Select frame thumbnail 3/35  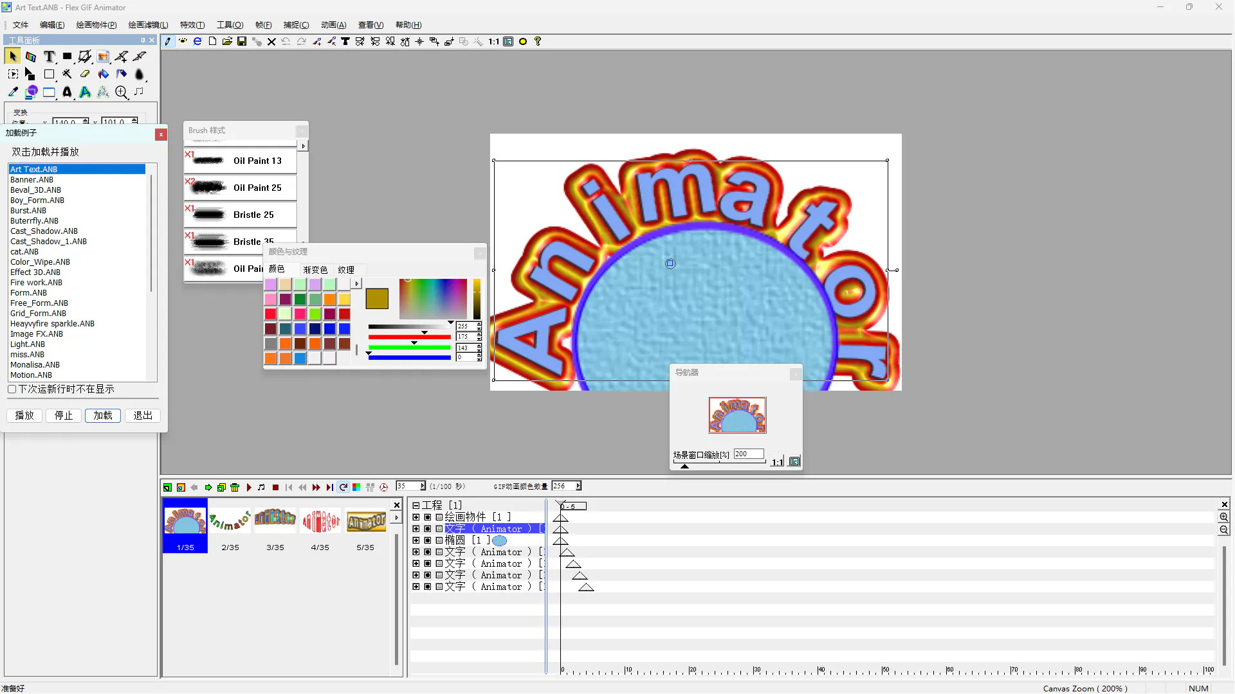pyautogui.click(x=275, y=526)
